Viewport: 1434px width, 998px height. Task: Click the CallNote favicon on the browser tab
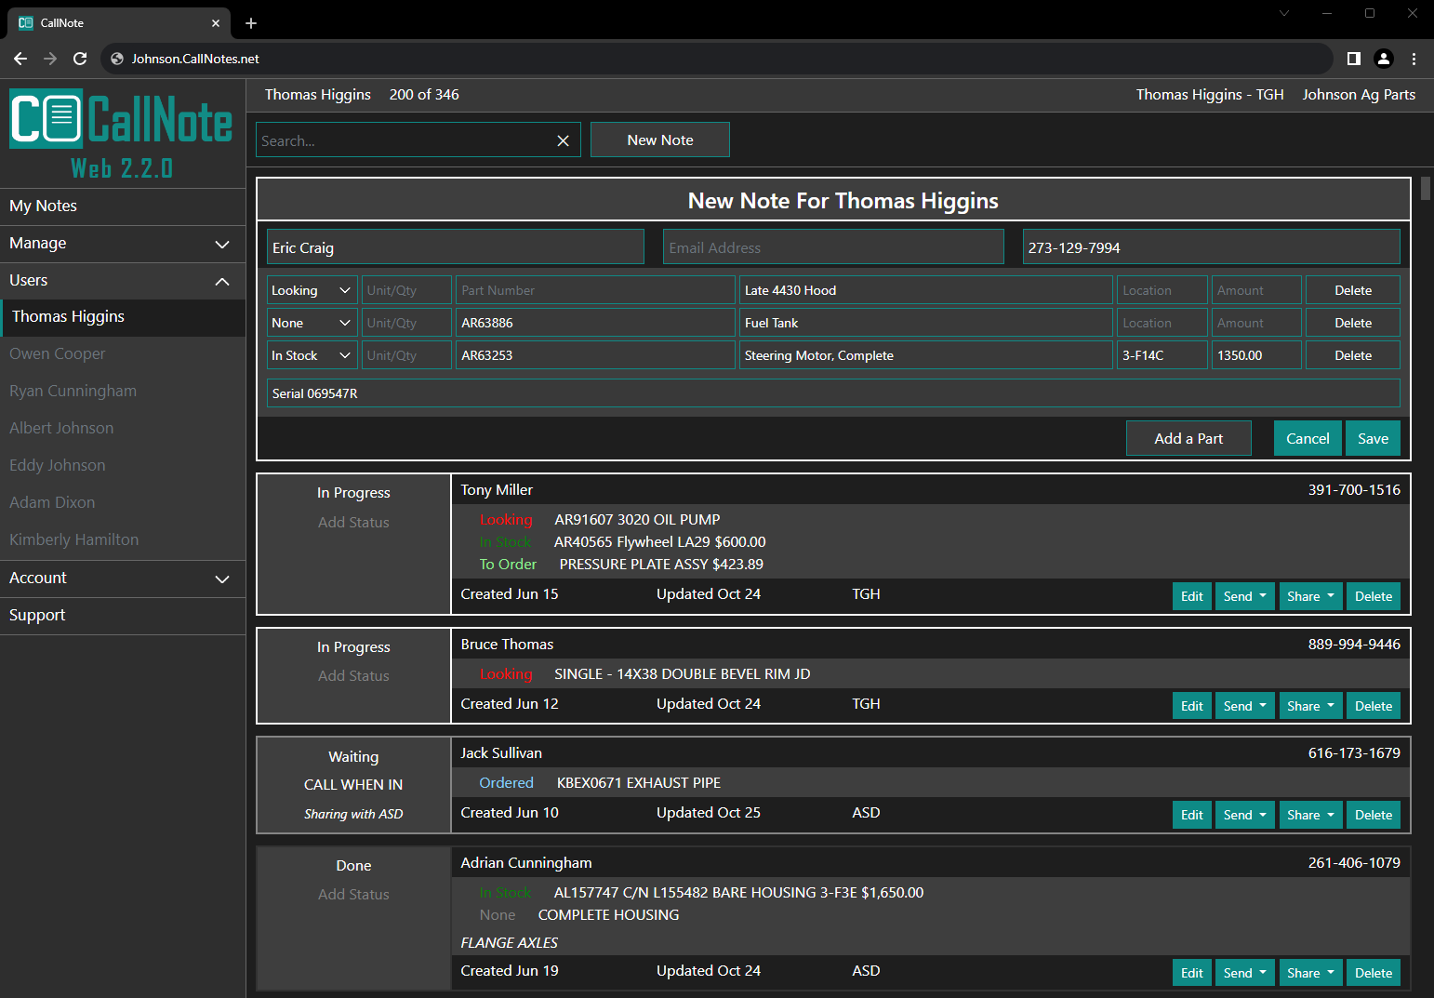pos(23,22)
